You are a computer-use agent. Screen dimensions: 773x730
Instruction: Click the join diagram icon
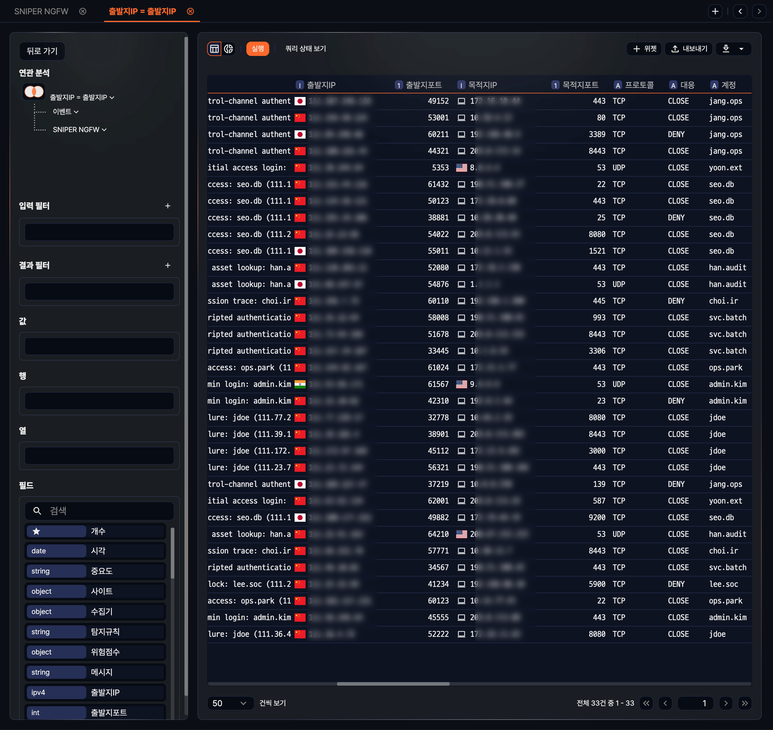(34, 92)
